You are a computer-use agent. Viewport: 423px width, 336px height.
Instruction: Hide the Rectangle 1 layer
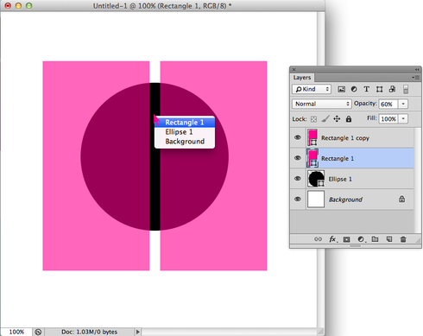click(298, 158)
